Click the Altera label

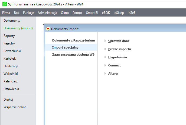point(113,73)
